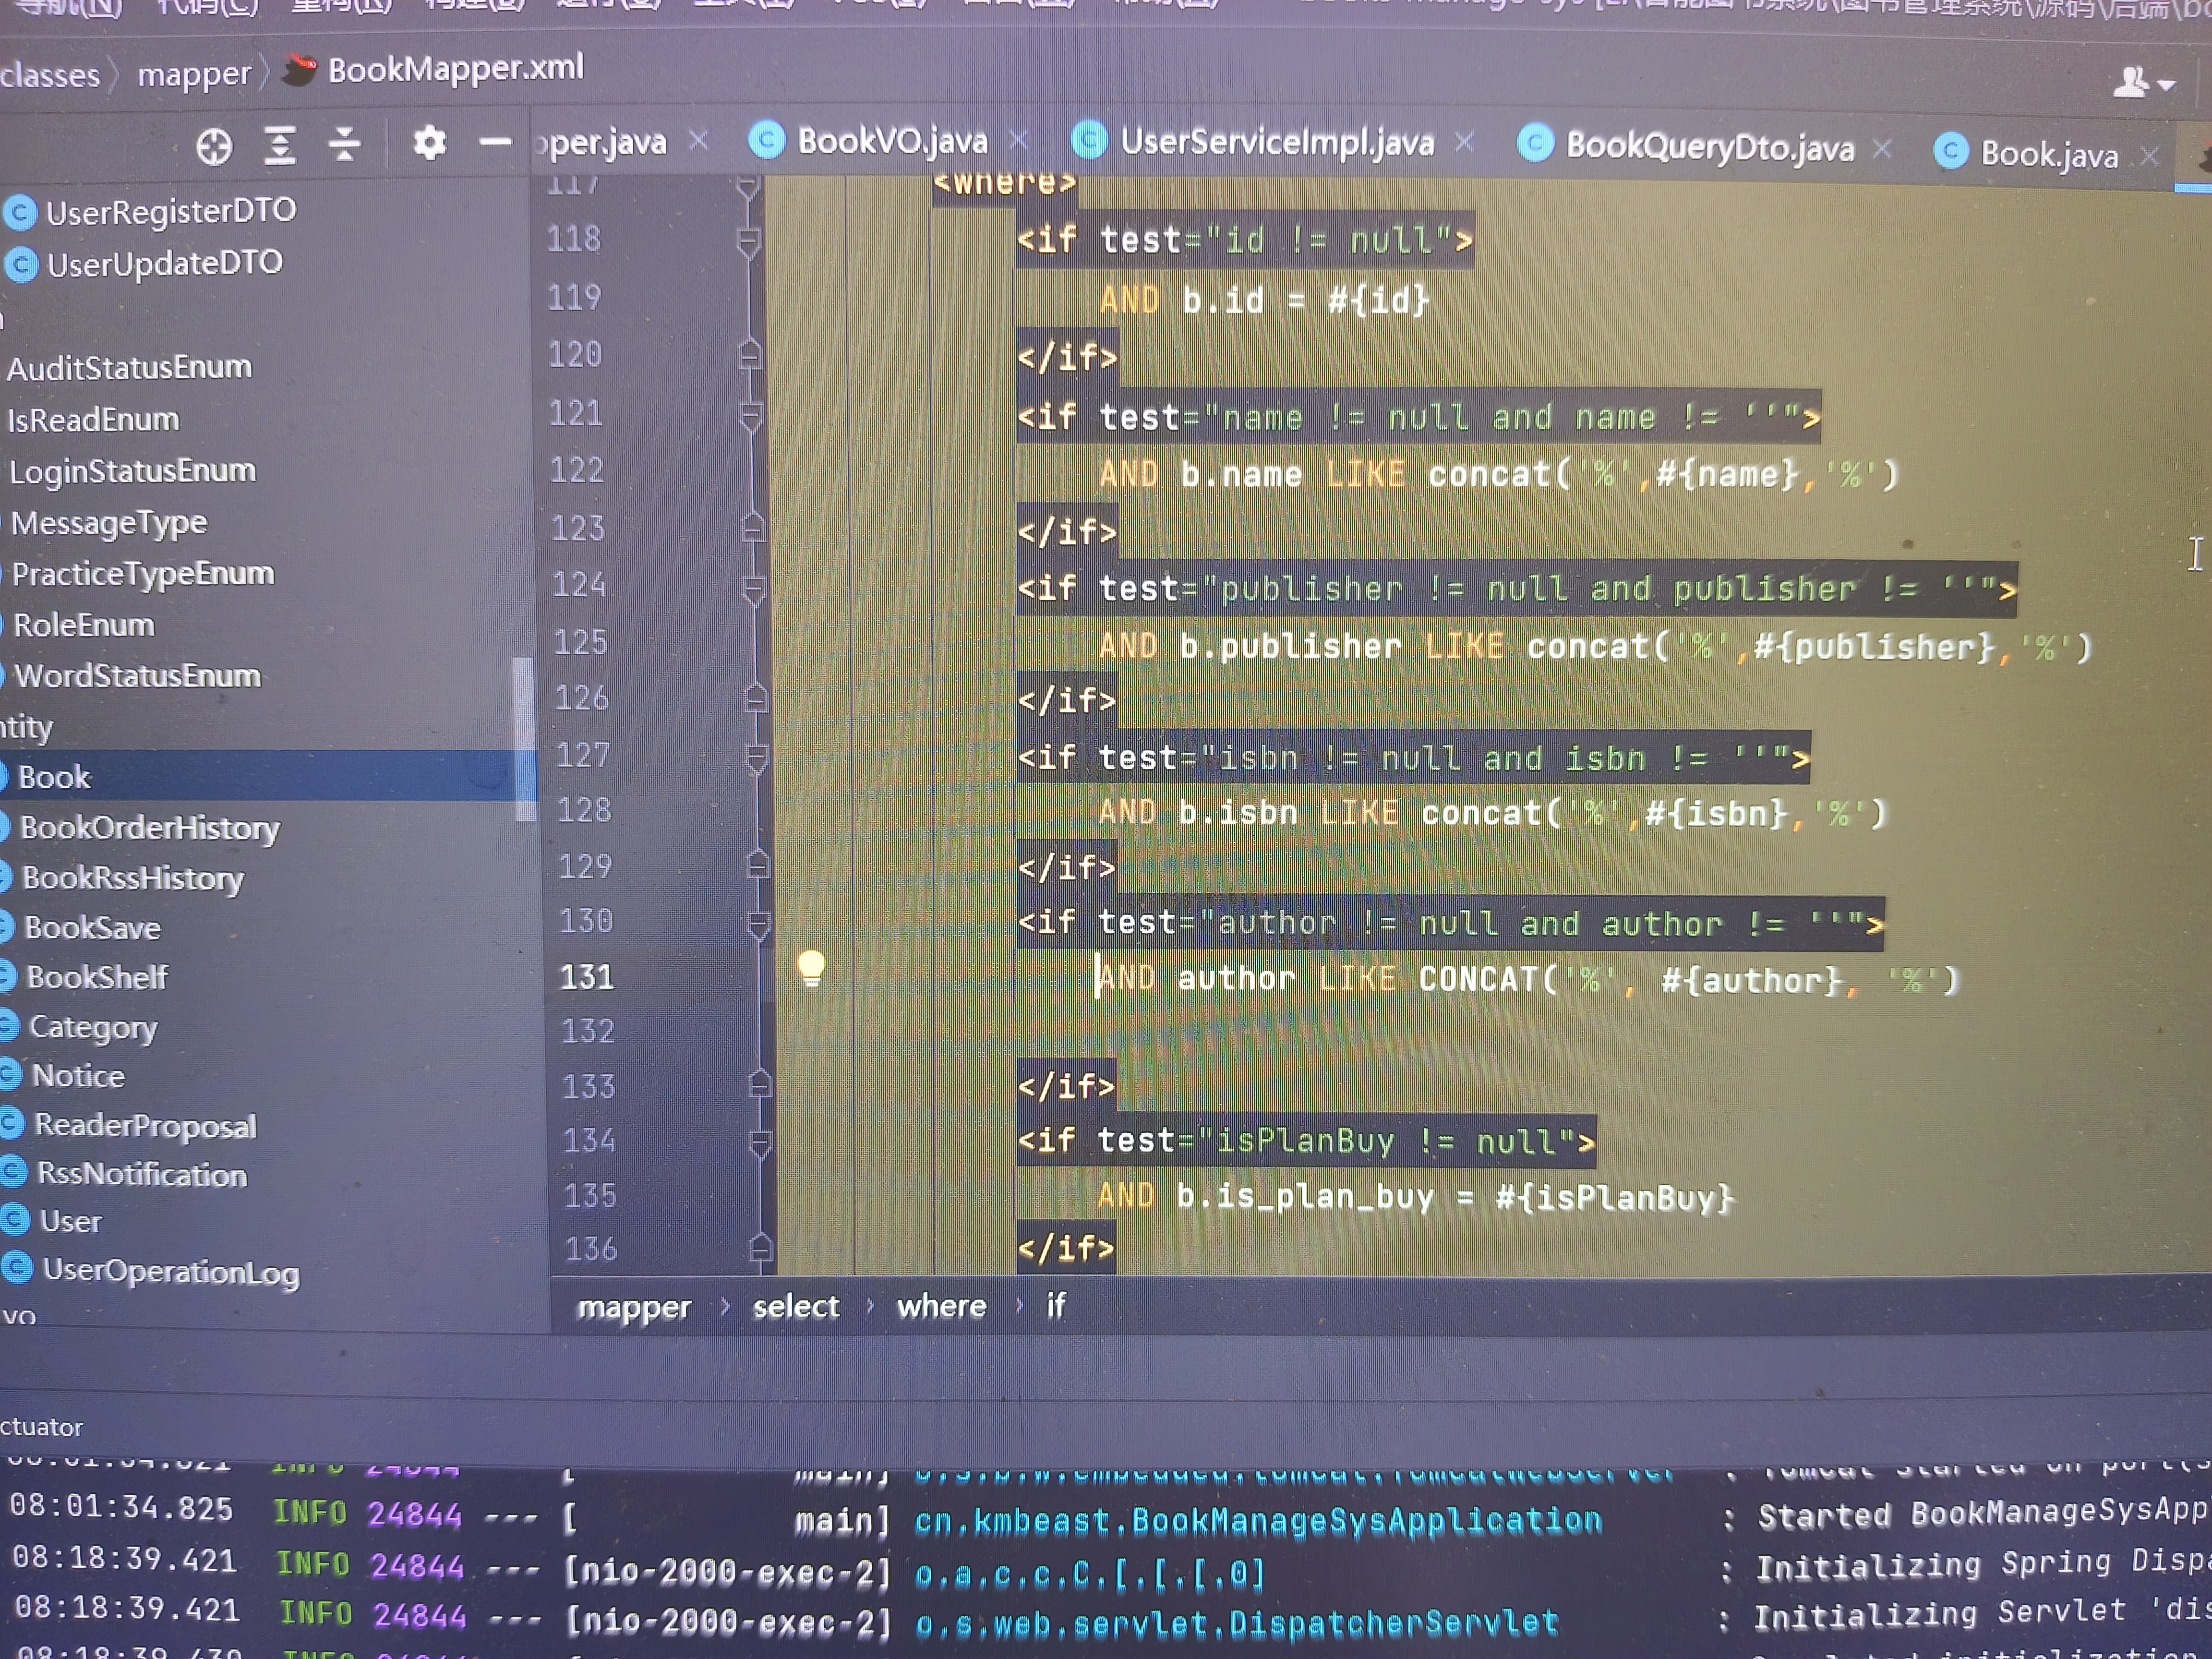The width and height of the screenshot is (2212, 1659).
Task: Close the UserServiceImpl.java tab
Action: (1465, 143)
